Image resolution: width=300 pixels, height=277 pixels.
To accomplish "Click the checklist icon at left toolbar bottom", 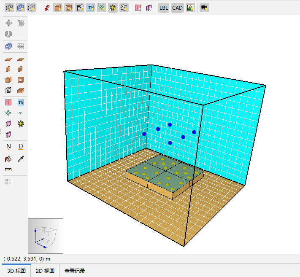I will (x=8, y=181).
